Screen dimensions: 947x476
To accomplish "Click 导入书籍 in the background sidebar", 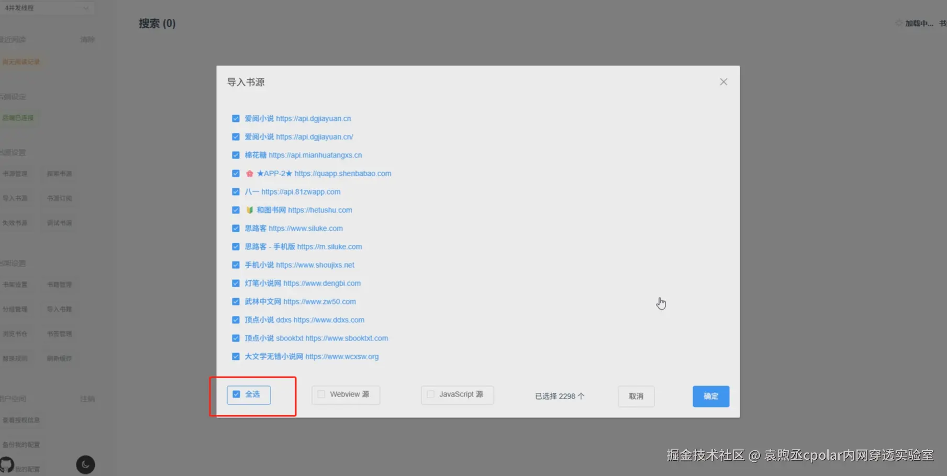I will click(59, 309).
